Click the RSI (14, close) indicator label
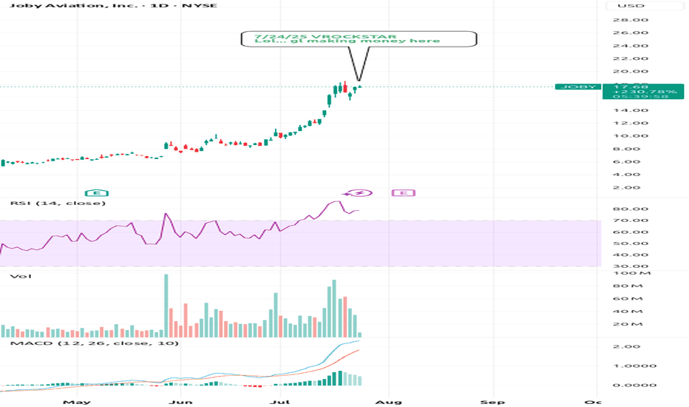The height and width of the screenshot is (407, 689). (x=58, y=203)
